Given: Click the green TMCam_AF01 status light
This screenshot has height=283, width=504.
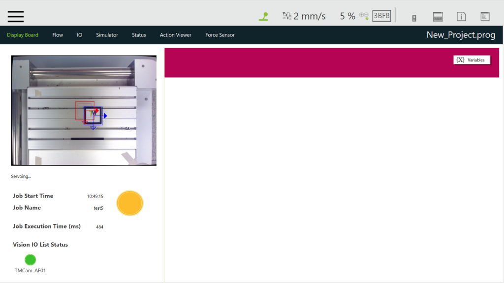Looking at the screenshot, I should 31,259.
